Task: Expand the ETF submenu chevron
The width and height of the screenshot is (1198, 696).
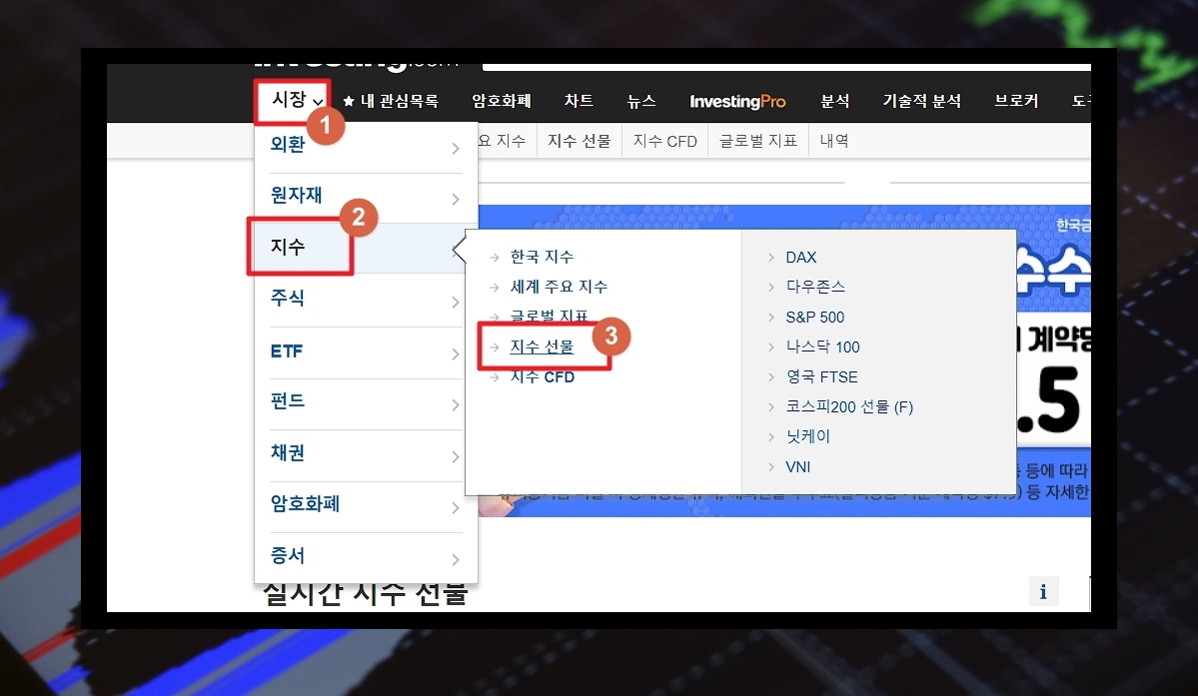Action: pos(456,354)
